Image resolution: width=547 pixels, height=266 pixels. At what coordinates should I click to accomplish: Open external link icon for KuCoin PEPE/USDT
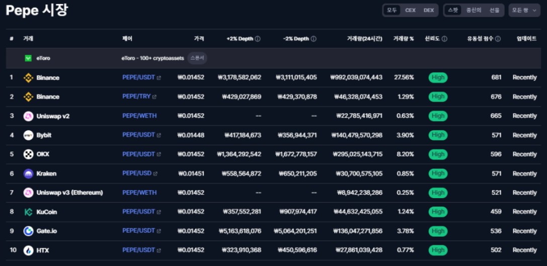coord(159,212)
